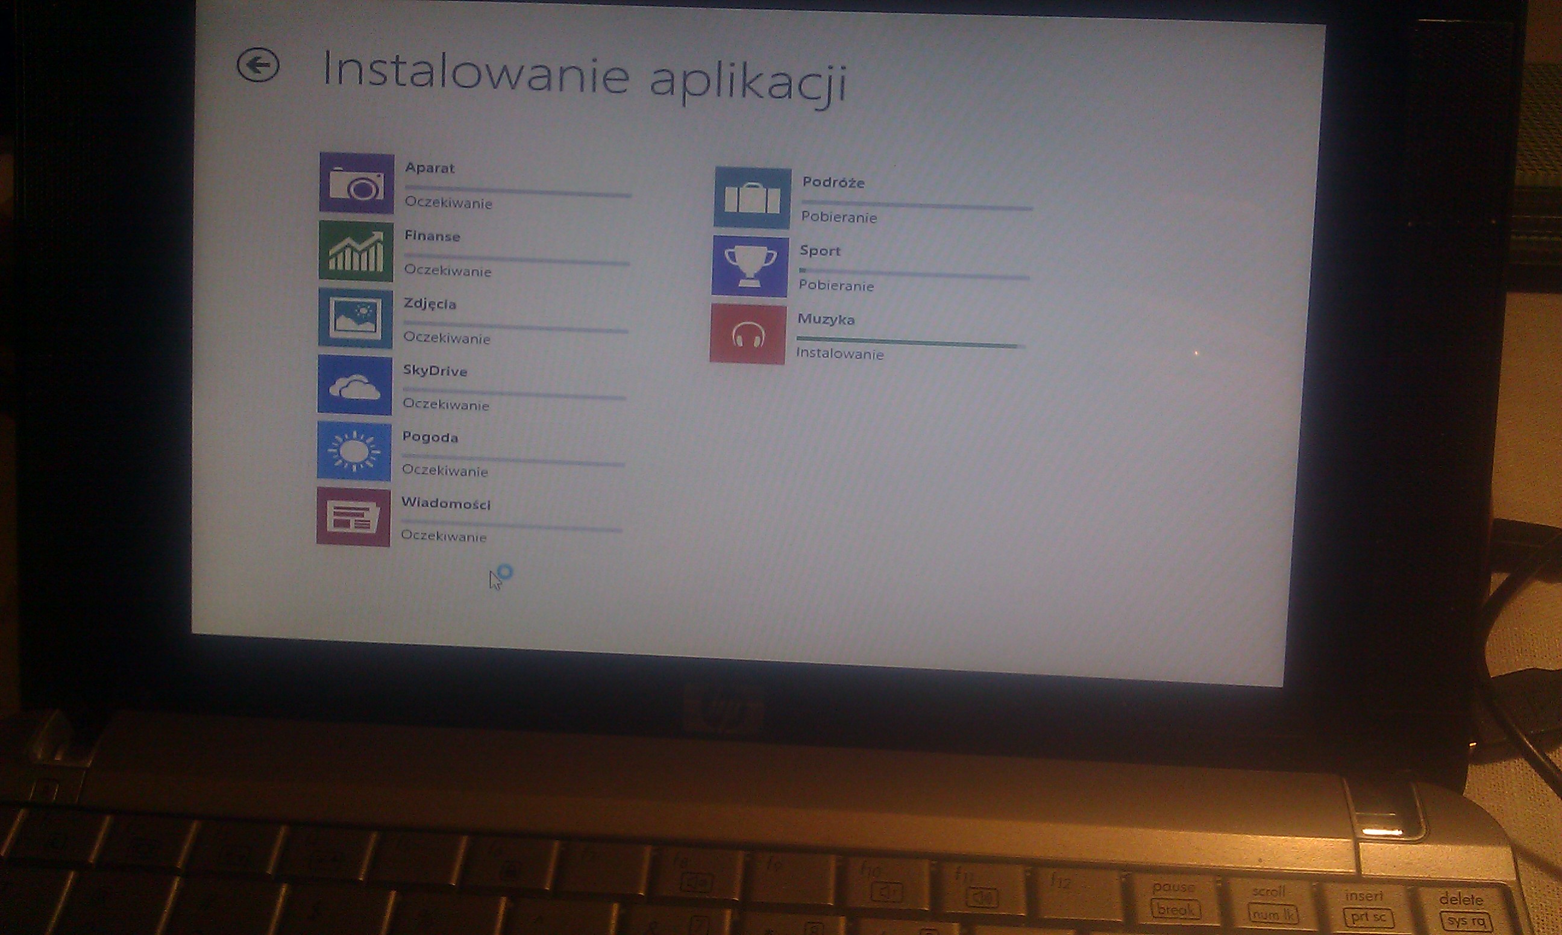Click the Aparat app name label
The height and width of the screenshot is (935, 1562).
tap(430, 168)
